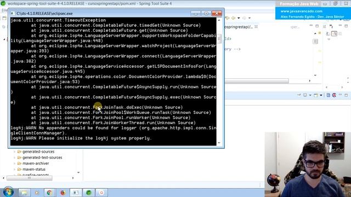Screen dimensions: 351x197
Task: Expand the generated-test-sources folder
Action: pos(15,158)
